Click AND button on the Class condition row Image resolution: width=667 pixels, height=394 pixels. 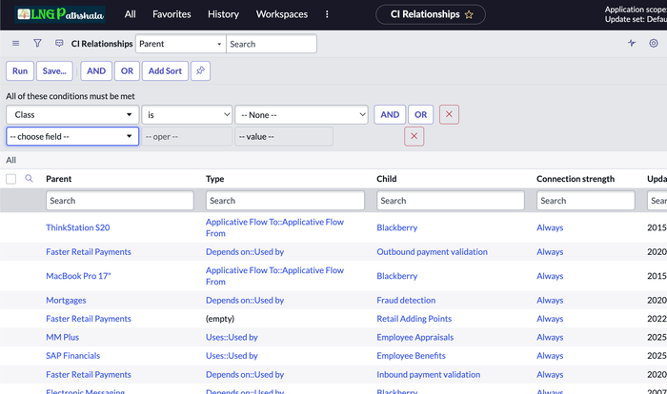pyautogui.click(x=390, y=115)
